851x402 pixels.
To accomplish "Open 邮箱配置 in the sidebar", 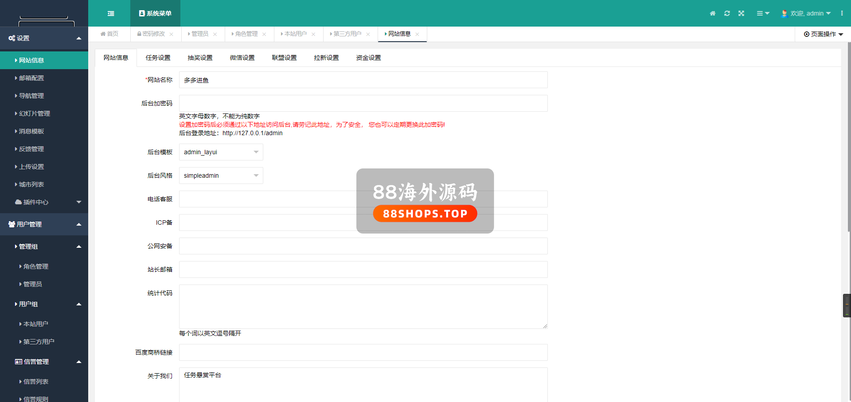I will coord(31,78).
